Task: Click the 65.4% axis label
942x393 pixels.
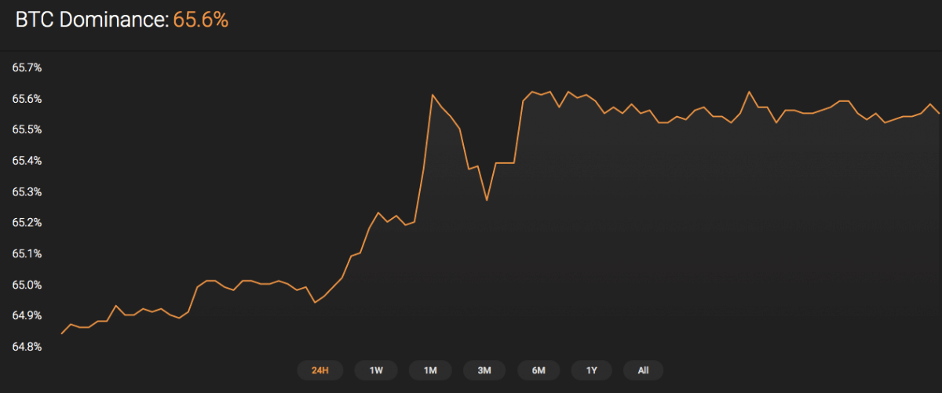Action: (x=27, y=161)
